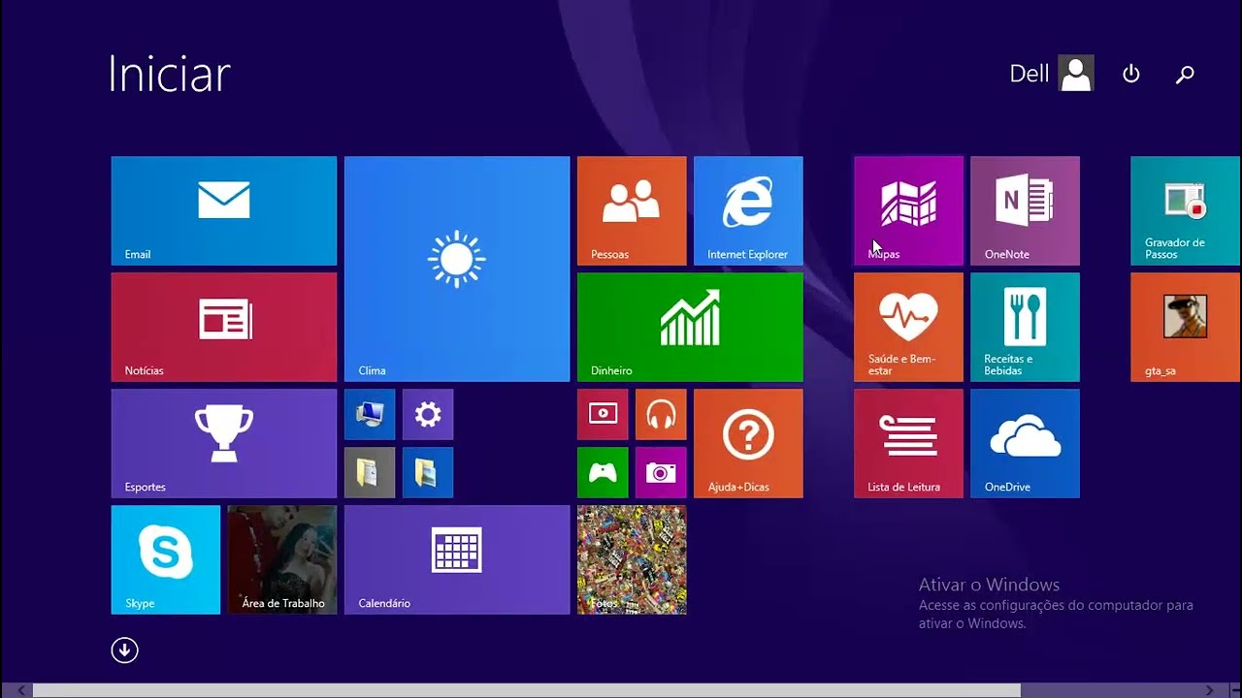1242x698 pixels.
Task: Launch Internet Explorer tile
Action: [x=748, y=210]
